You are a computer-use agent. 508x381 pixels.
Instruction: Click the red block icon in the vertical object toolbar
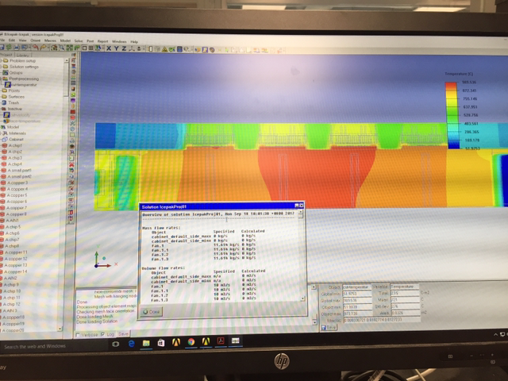coord(72,112)
